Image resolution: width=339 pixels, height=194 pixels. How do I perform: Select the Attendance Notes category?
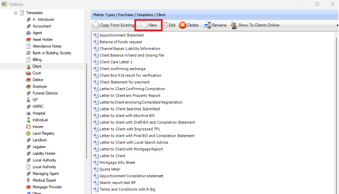(47, 46)
